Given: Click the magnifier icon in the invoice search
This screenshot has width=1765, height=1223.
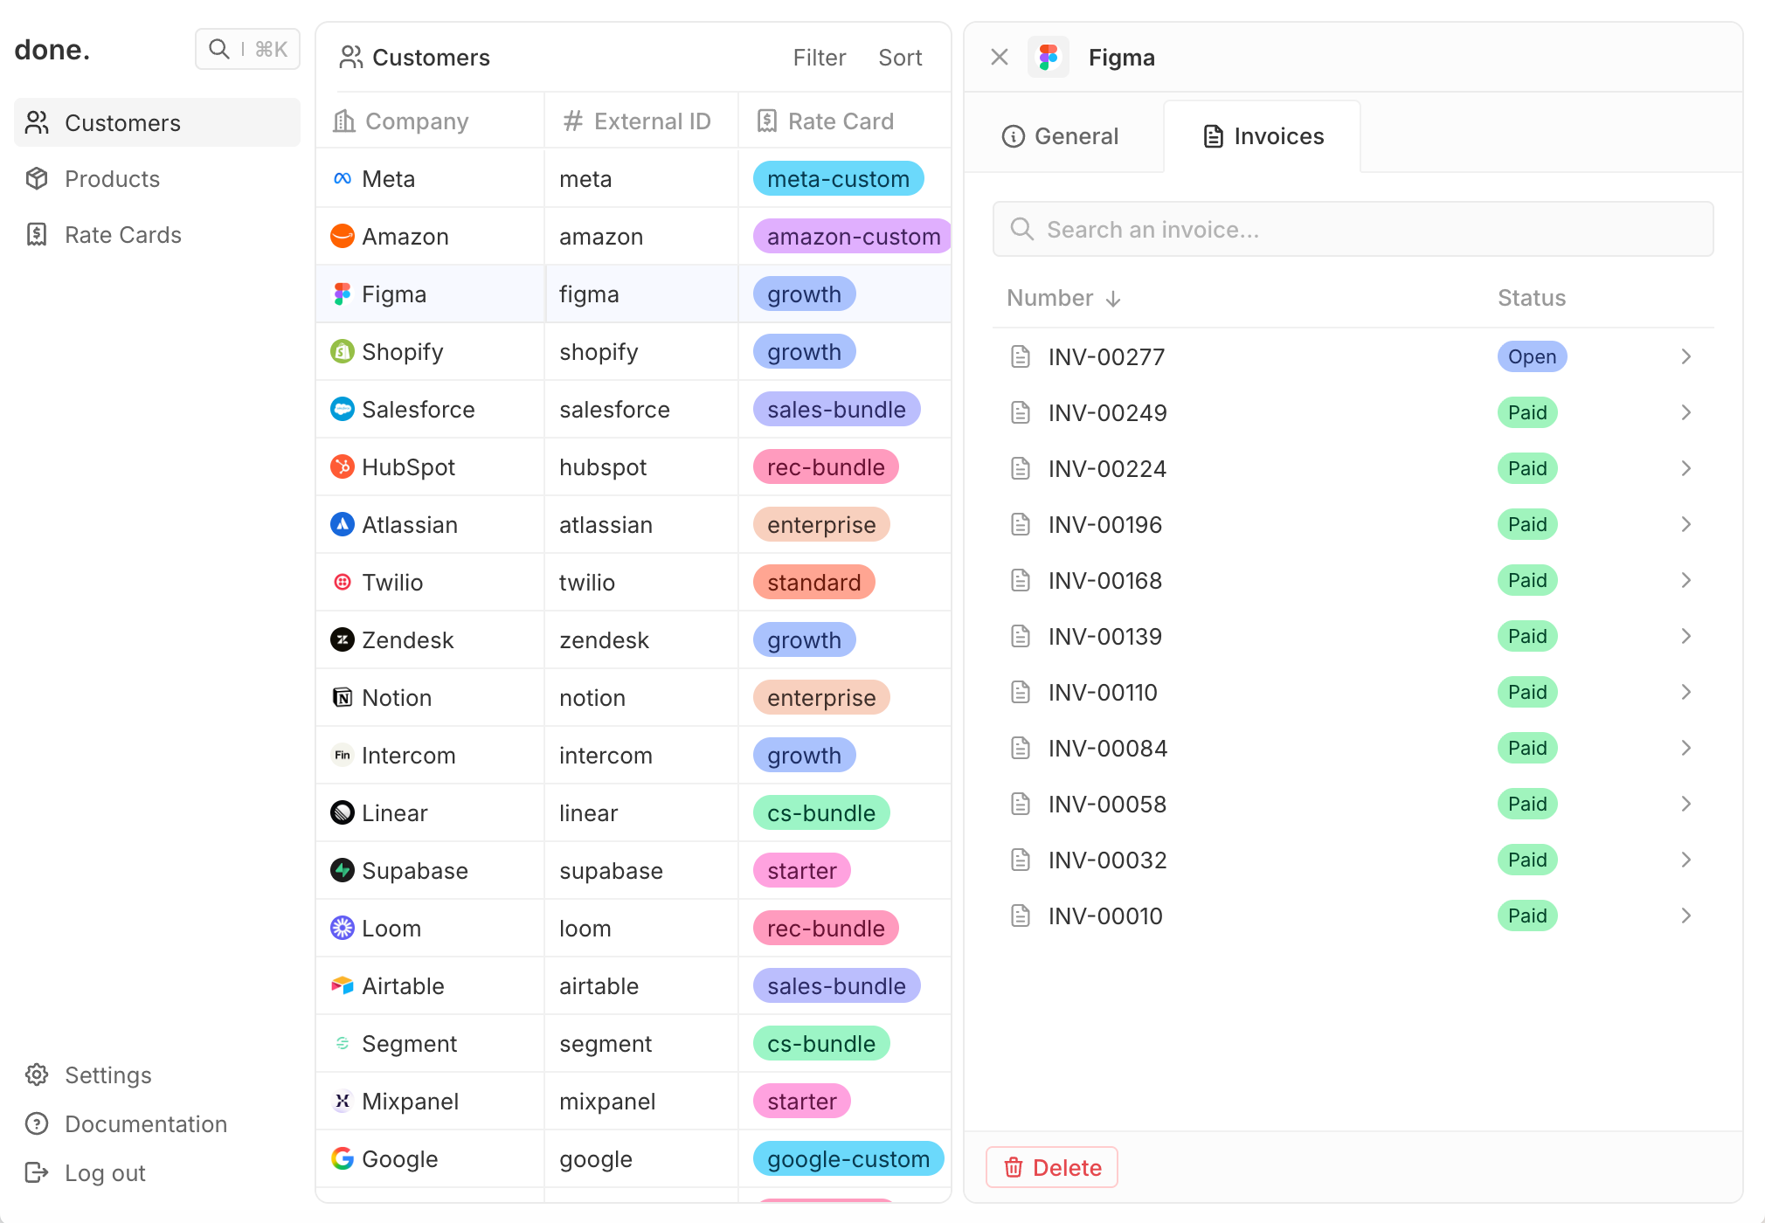Looking at the screenshot, I should (x=1021, y=229).
